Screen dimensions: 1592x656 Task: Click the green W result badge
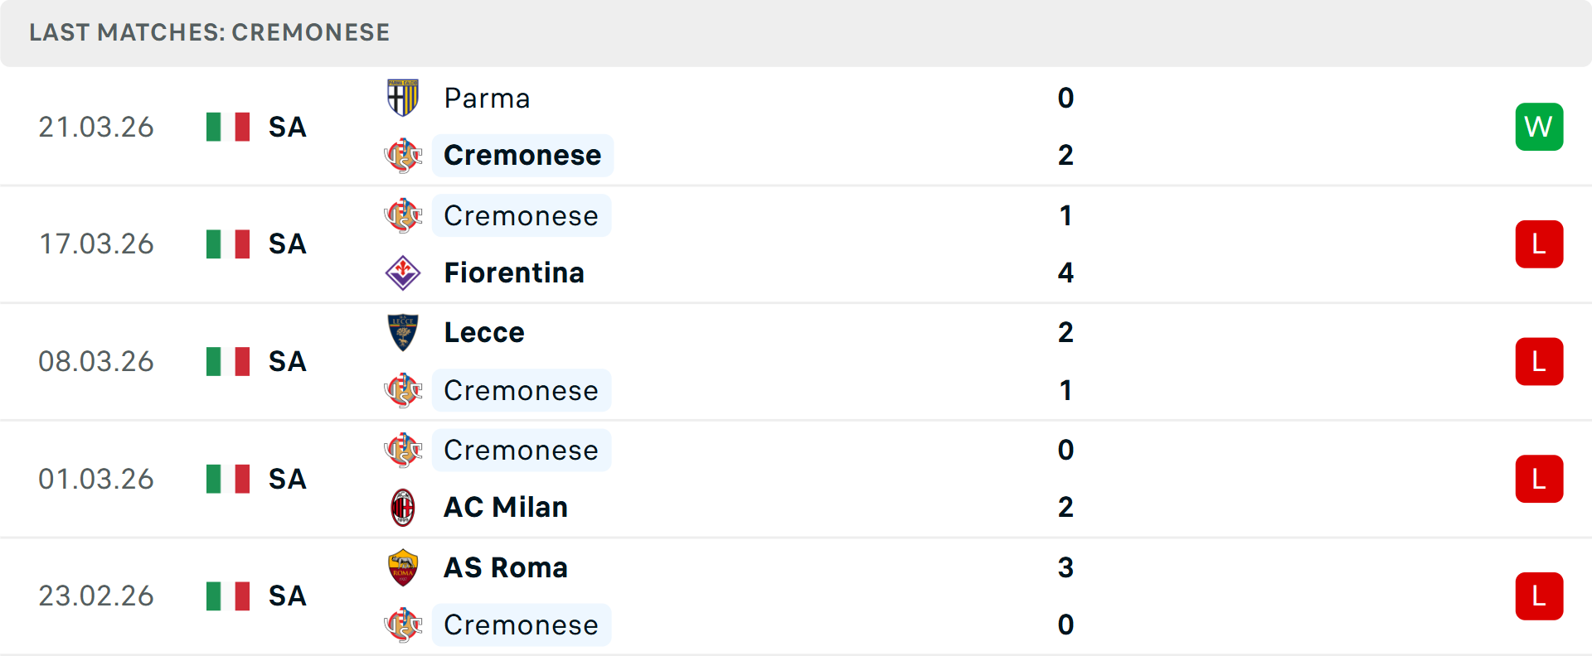click(x=1539, y=127)
